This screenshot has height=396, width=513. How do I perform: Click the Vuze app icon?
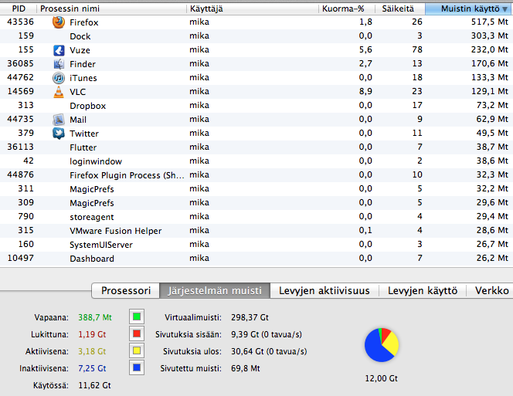[x=59, y=50]
